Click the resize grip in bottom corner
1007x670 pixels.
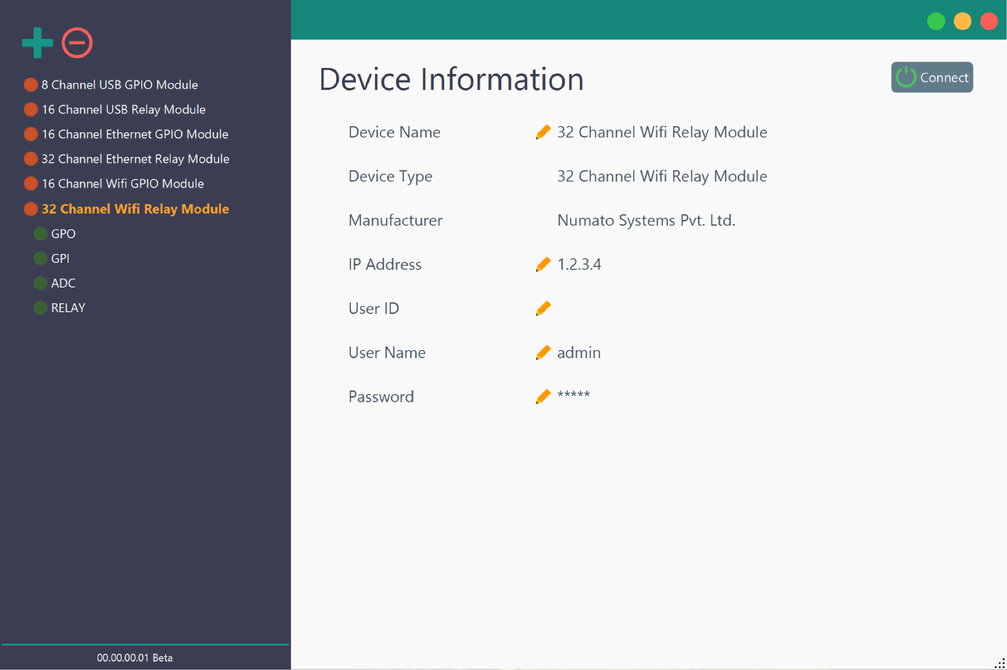[x=1000, y=663]
